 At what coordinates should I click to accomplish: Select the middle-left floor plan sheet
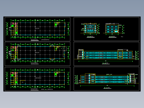37,54
